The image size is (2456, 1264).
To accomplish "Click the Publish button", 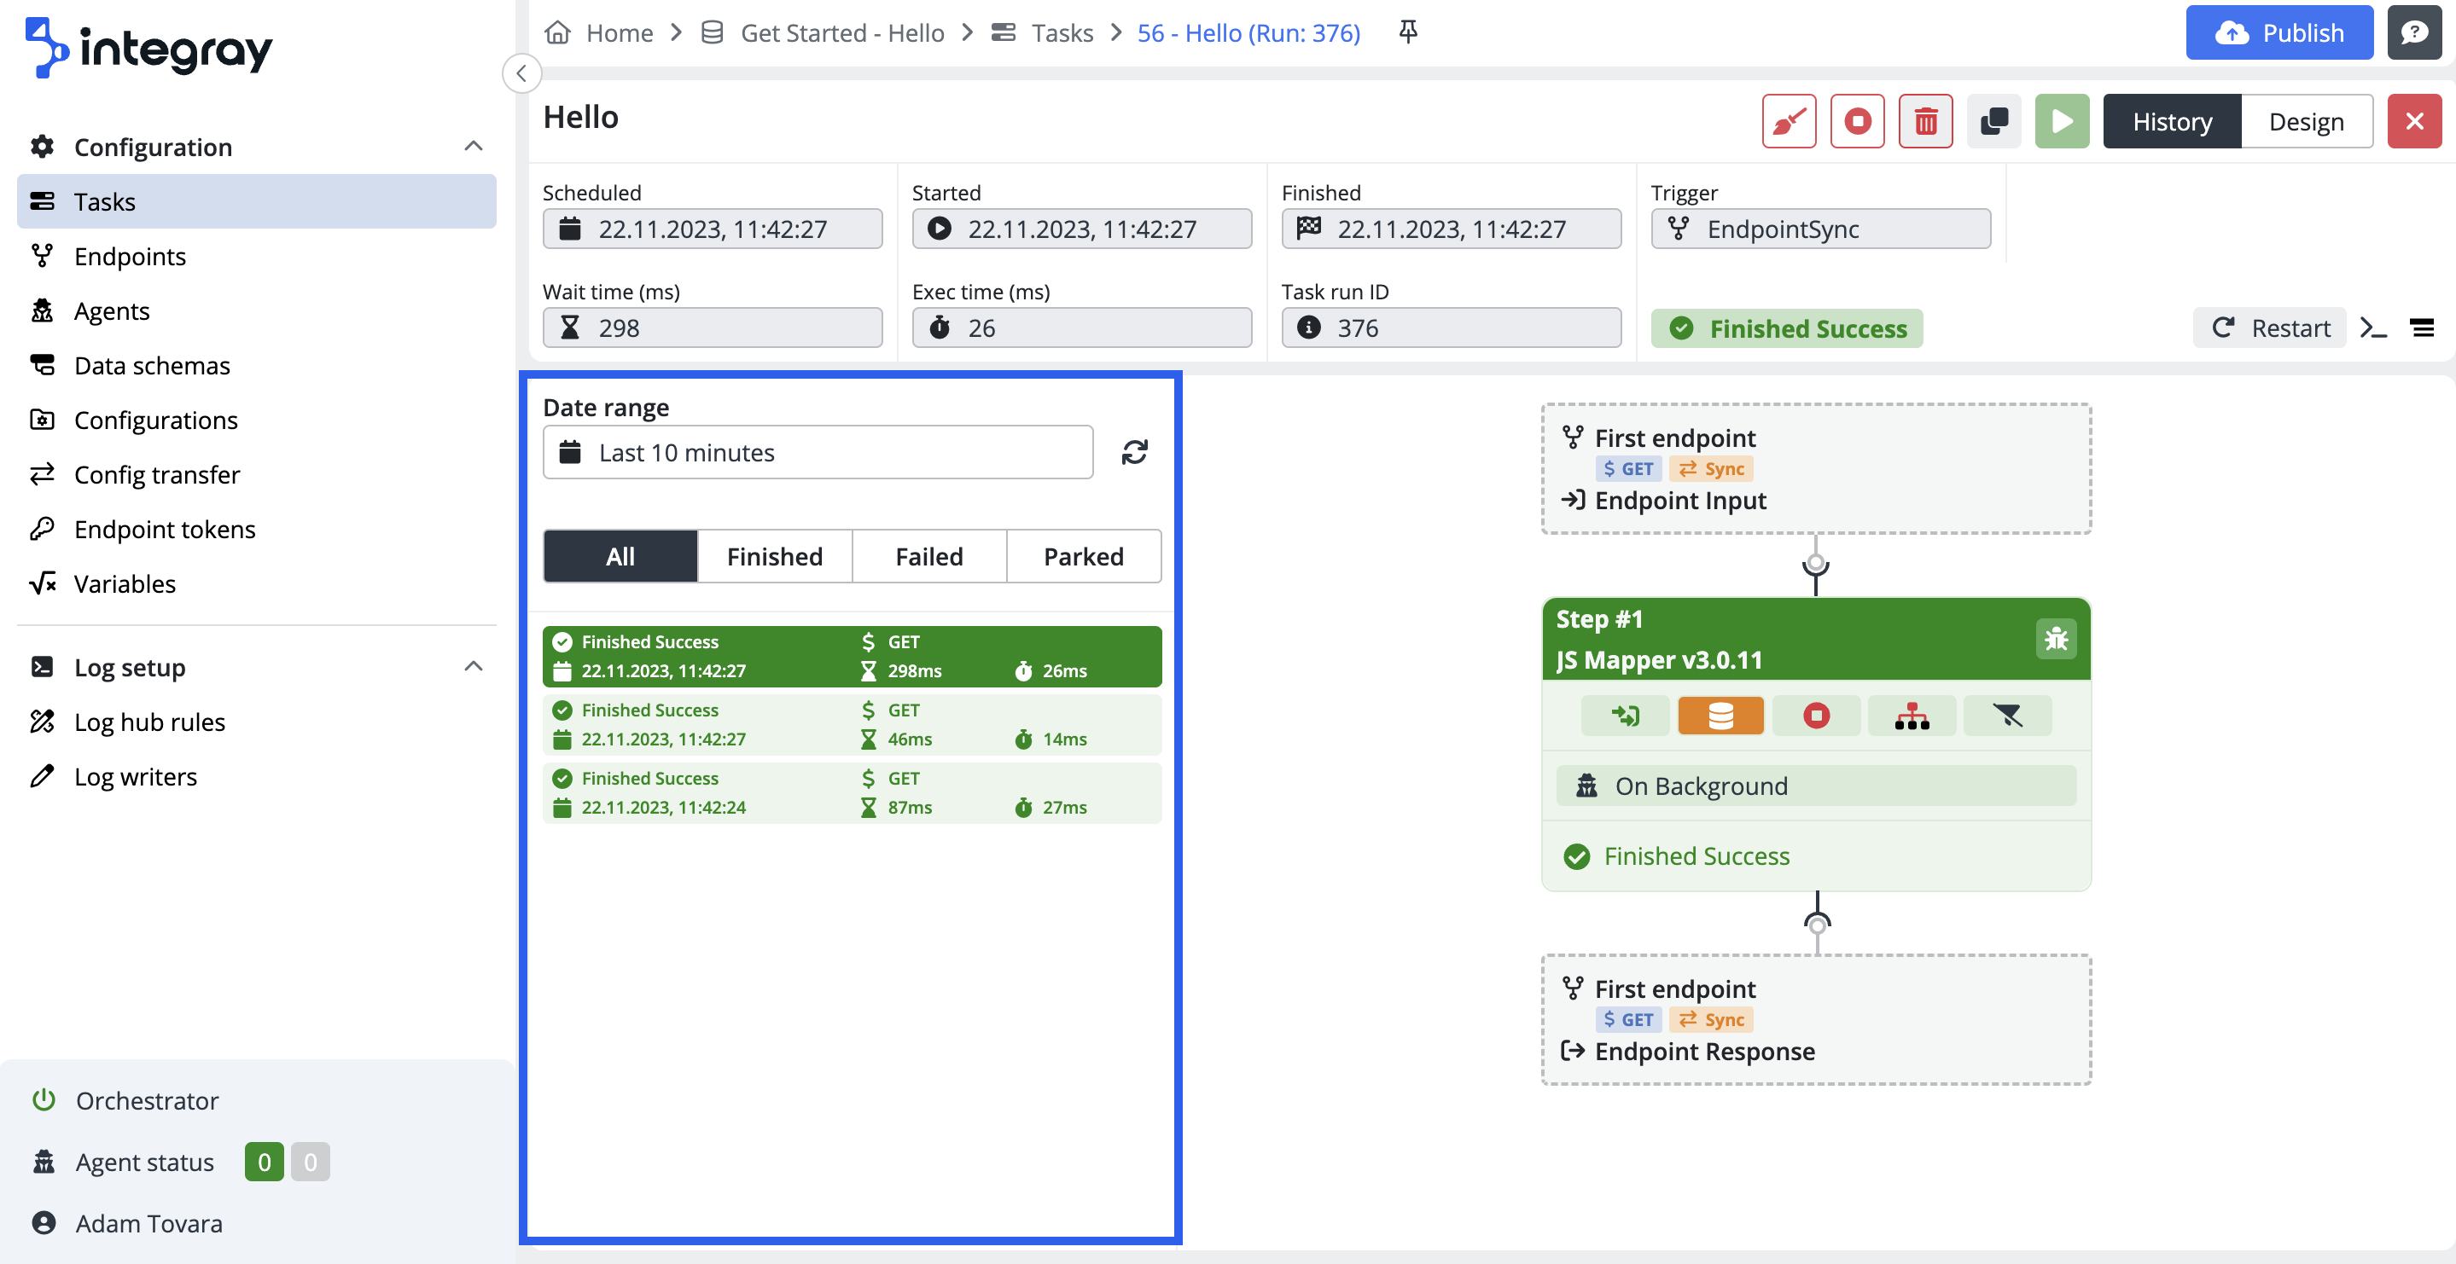I will 2278,32.
